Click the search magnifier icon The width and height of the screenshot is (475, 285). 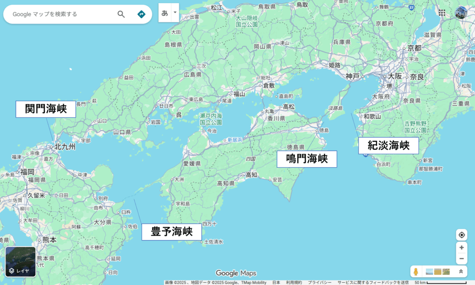point(121,14)
